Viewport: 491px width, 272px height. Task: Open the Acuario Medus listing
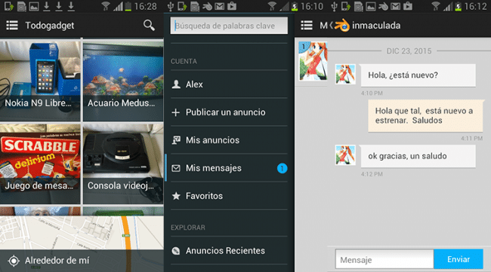point(123,81)
